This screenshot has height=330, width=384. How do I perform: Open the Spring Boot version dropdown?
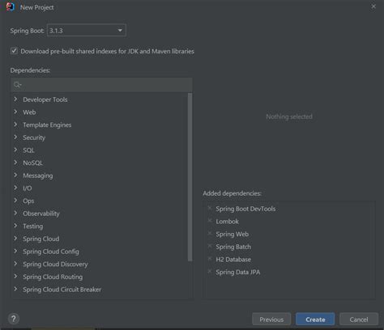[x=87, y=30]
